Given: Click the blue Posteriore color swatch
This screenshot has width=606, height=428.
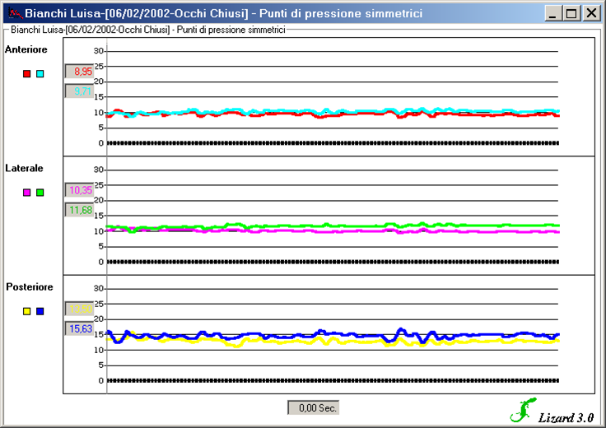Looking at the screenshot, I should [40, 311].
